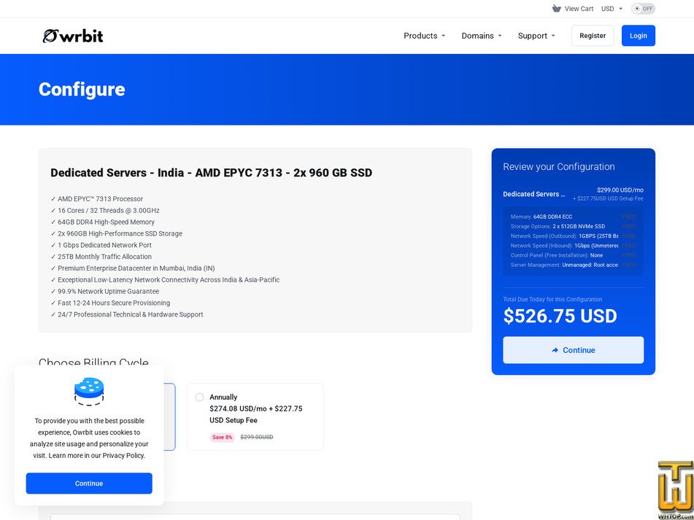Screen dimensions: 694x520
Task: Click 'Storage Options: 2 x 512GB NVMe SSD' row
Action: click(573, 226)
